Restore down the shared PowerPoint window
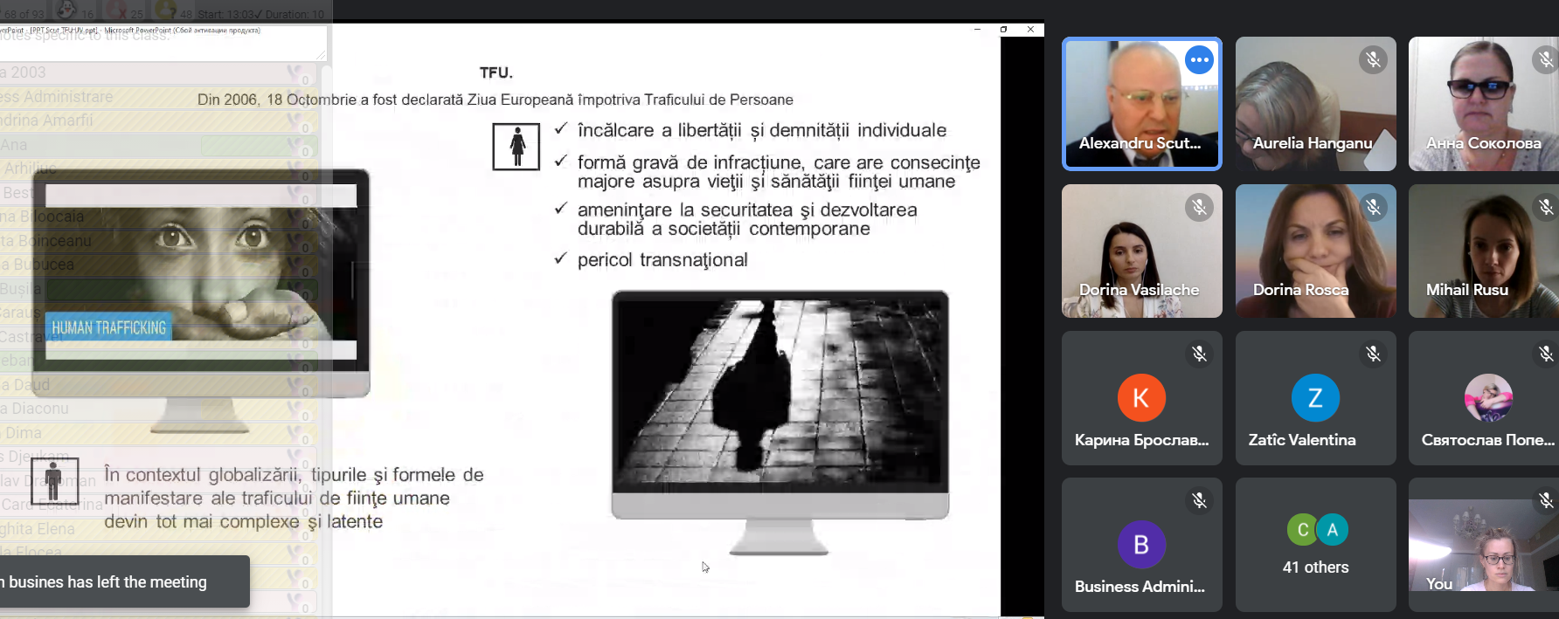 point(1003,30)
